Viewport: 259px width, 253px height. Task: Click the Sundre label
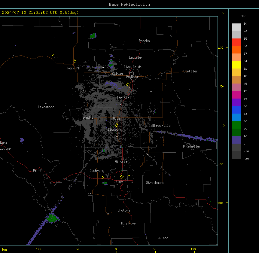click(88, 117)
